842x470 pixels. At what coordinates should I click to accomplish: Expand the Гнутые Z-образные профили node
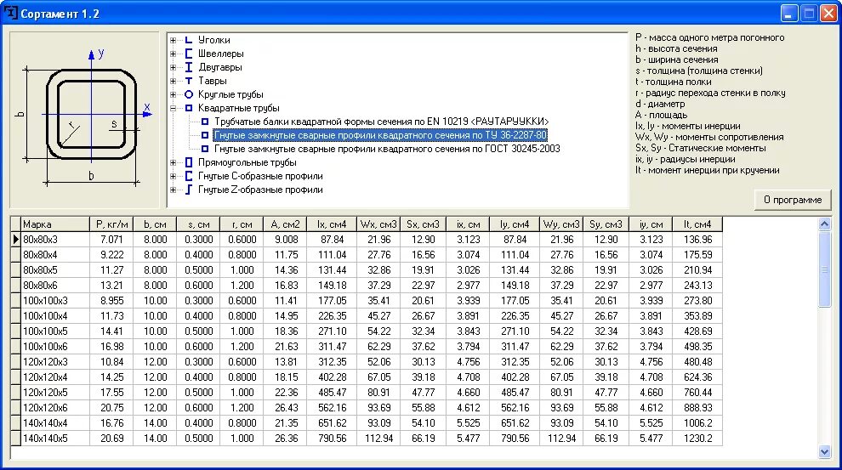point(173,190)
